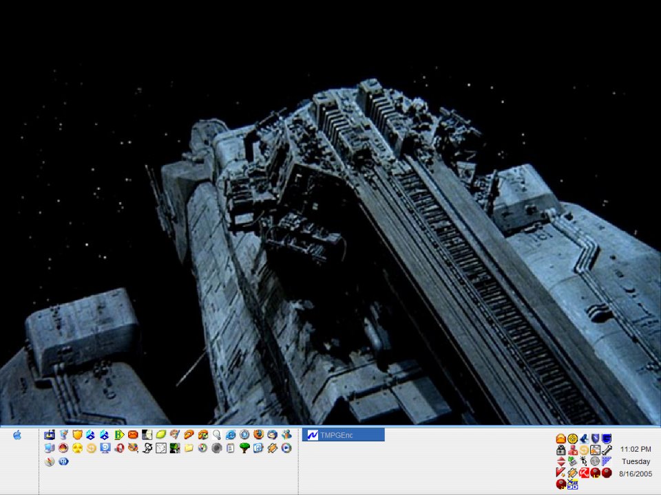Open the green arrow keyboard tray icon
Screen dimensions: 661x495
572,461
